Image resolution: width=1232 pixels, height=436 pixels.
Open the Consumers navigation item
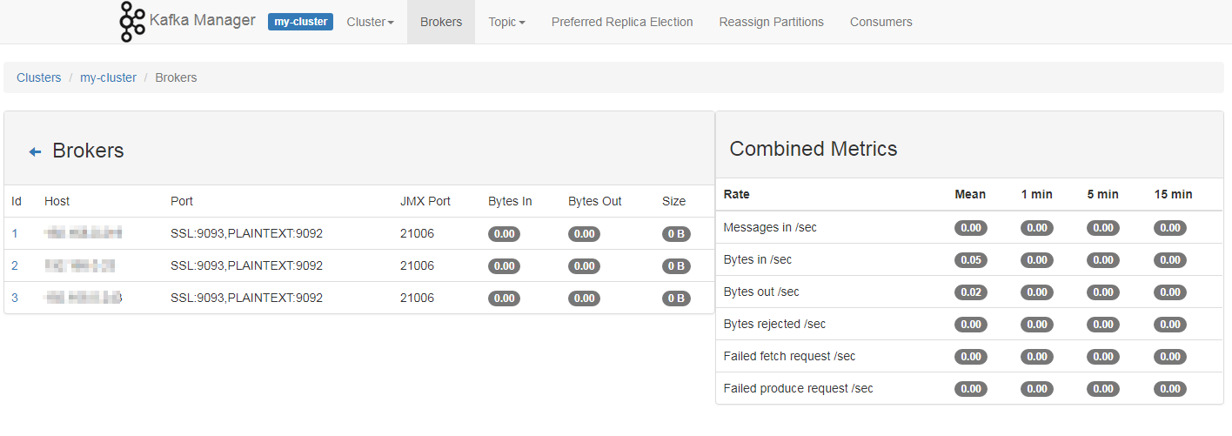881,22
